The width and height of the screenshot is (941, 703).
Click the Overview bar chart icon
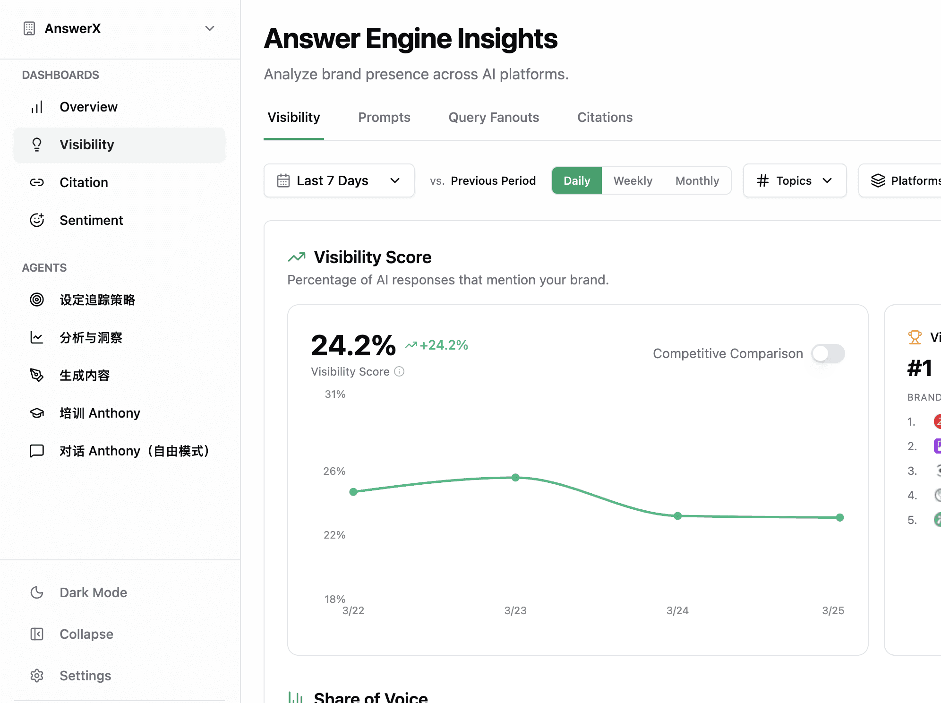(37, 107)
